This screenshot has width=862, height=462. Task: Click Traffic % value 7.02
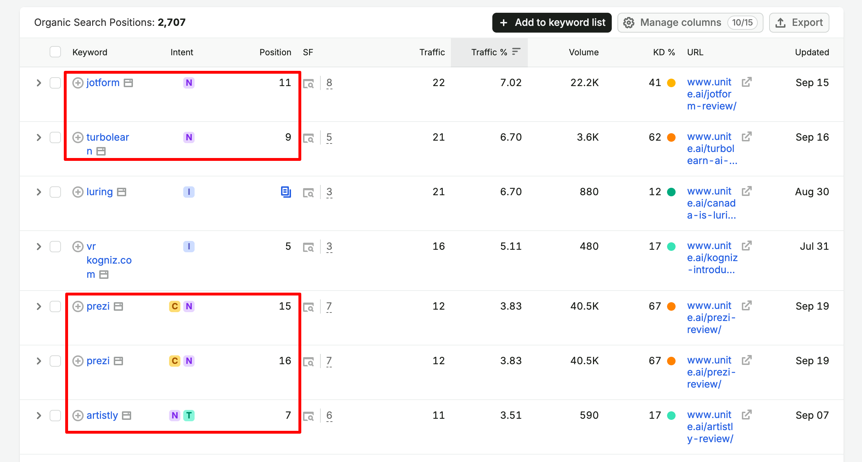click(511, 83)
